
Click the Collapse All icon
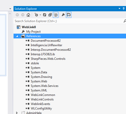(50, 15)
